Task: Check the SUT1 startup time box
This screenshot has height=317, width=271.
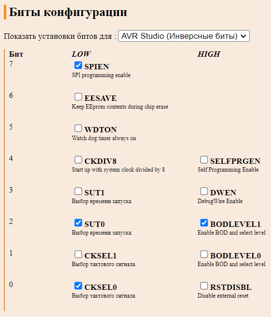Action: [78, 191]
